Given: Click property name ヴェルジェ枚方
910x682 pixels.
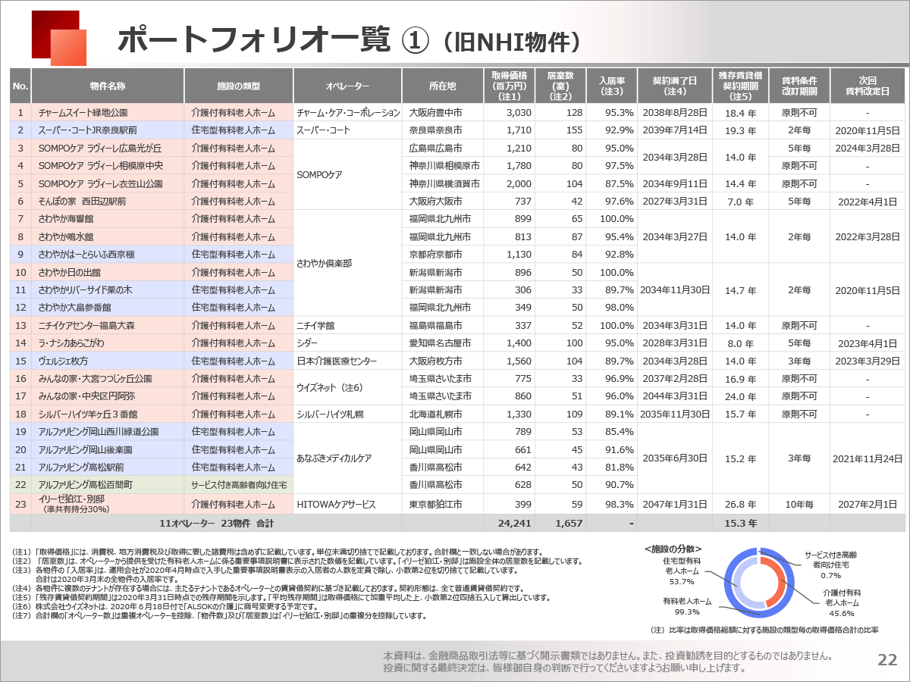Looking at the screenshot, I should (63, 361).
